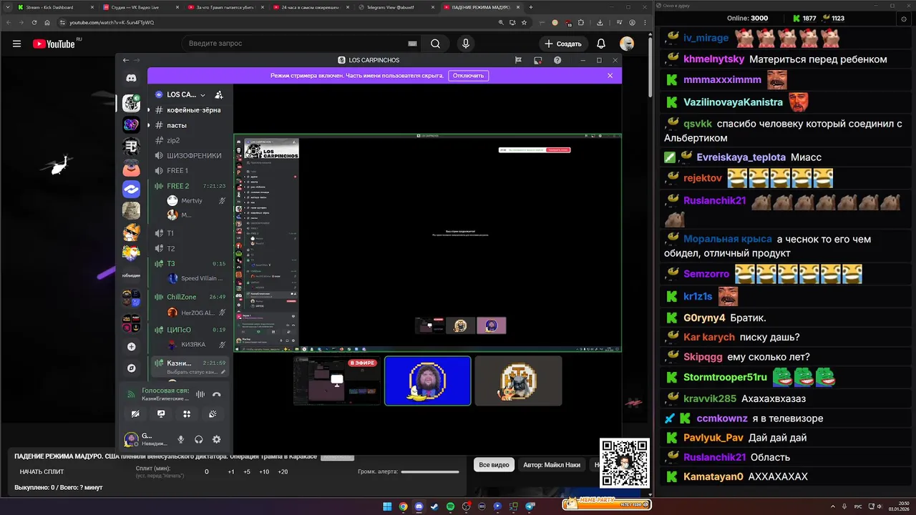916x515 pixels.
Task: Toggle camera in Discord voice panel
Action: [x=135, y=413]
